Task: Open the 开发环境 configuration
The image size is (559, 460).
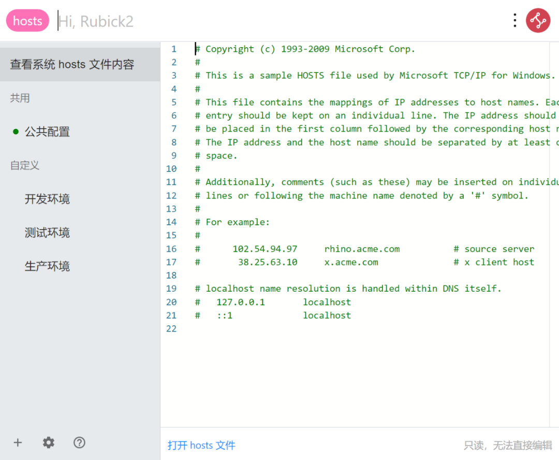Action: (48, 199)
